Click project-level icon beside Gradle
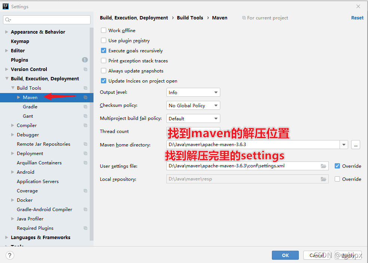 85,107
